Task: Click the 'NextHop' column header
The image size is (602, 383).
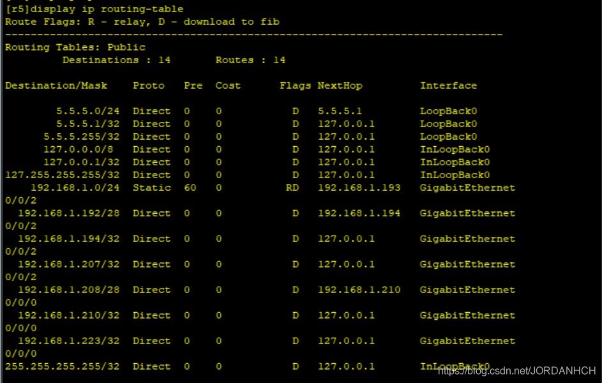Action: pos(340,85)
